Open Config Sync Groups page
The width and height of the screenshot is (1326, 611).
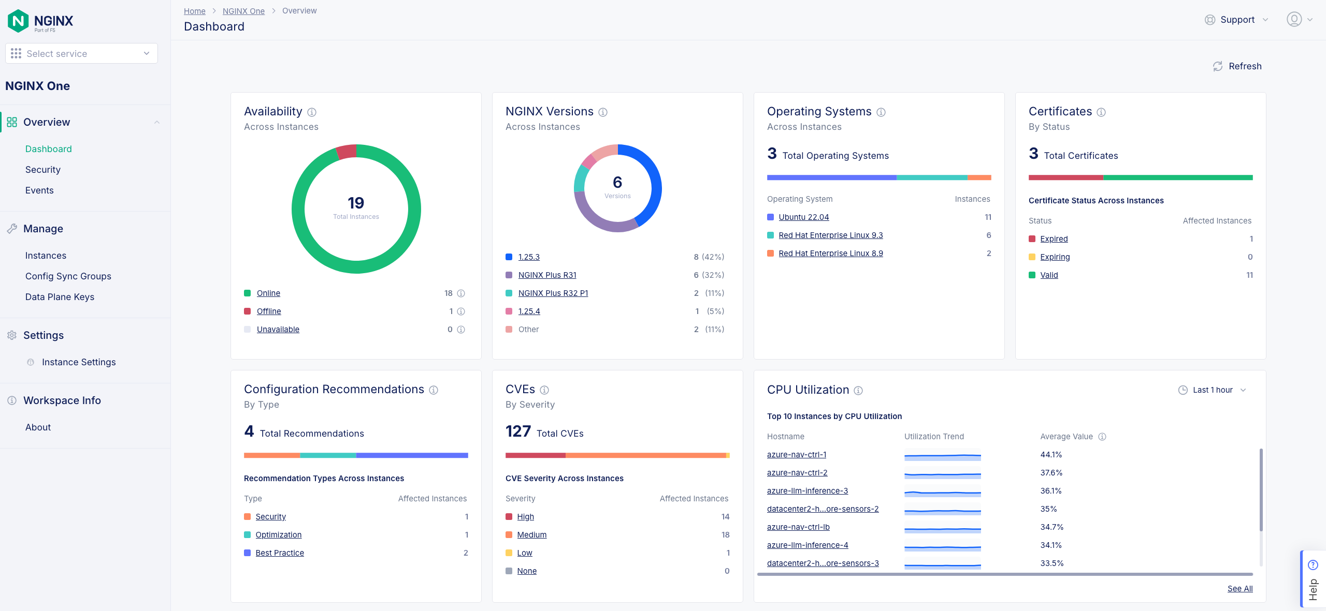(68, 276)
